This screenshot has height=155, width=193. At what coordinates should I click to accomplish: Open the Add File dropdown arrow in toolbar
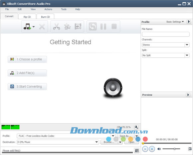pyautogui.click(x=34, y=27)
